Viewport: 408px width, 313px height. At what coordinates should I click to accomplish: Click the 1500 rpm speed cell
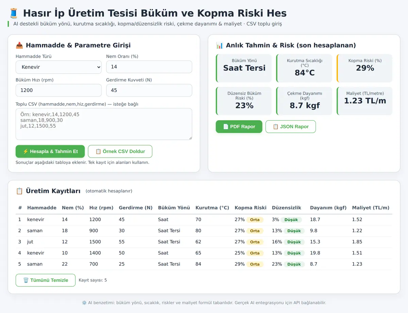pos(95,242)
